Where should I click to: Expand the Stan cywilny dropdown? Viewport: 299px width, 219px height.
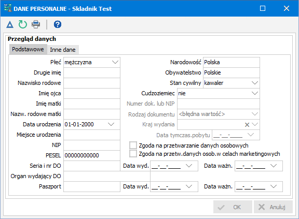click(x=255, y=83)
